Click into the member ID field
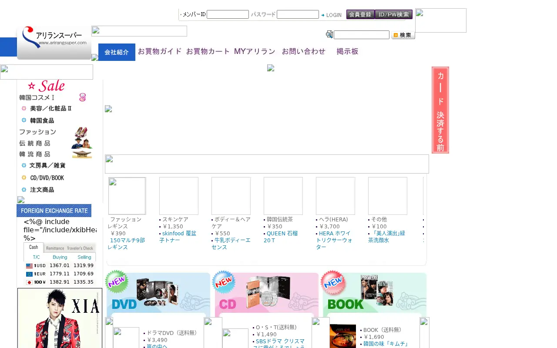Viewport: 557px width, 348px height. (x=228, y=14)
